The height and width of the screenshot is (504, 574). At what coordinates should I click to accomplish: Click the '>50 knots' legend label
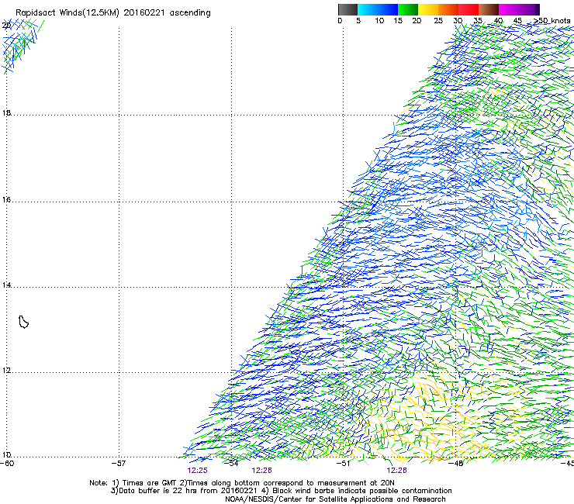(x=552, y=21)
